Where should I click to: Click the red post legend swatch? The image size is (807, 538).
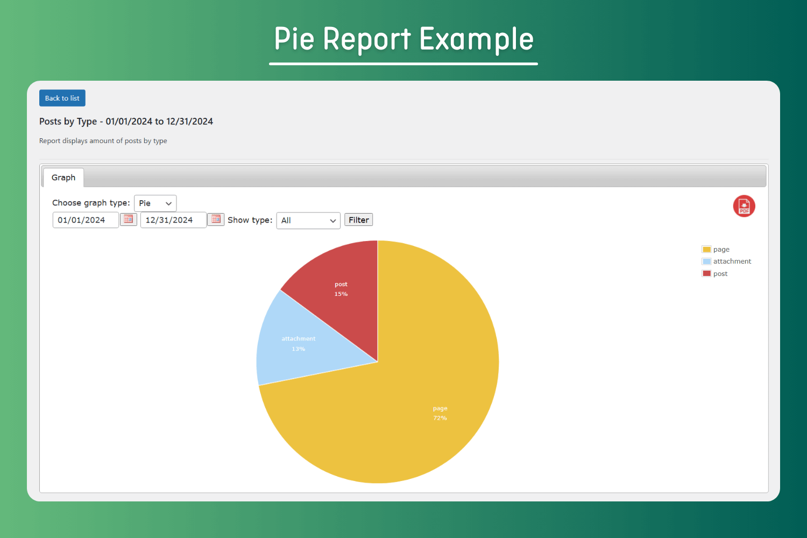pyautogui.click(x=707, y=273)
